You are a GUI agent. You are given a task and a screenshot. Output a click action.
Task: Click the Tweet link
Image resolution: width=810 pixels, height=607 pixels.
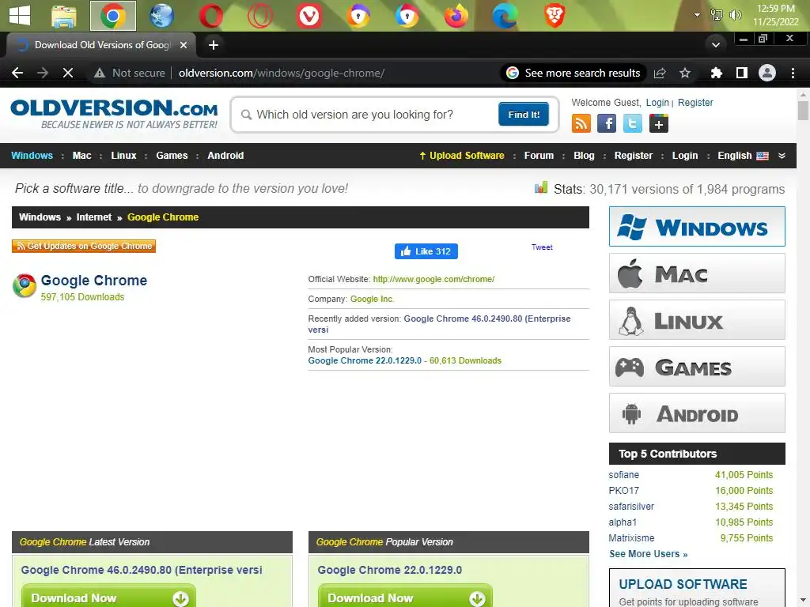tap(542, 247)
